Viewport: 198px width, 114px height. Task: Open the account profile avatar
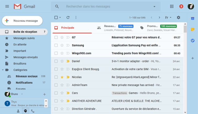point(191,6)
